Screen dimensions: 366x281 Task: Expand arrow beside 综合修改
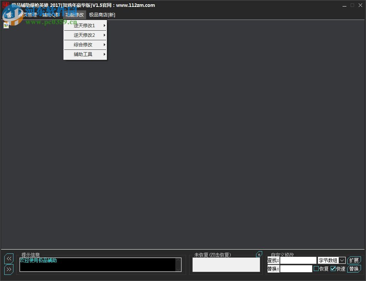point(104,45)
